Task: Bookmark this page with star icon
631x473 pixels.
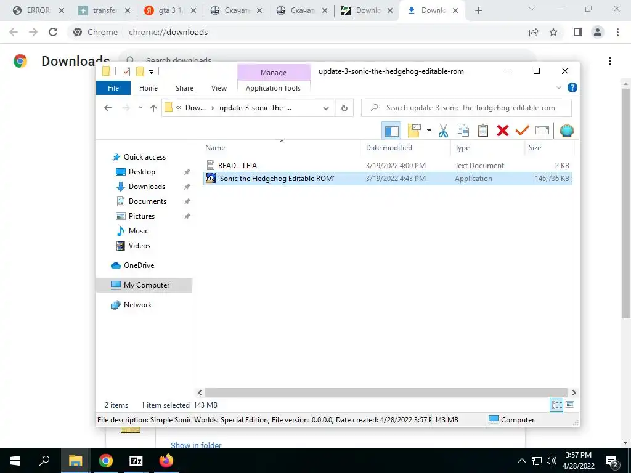Action: [x=553, y=32]
